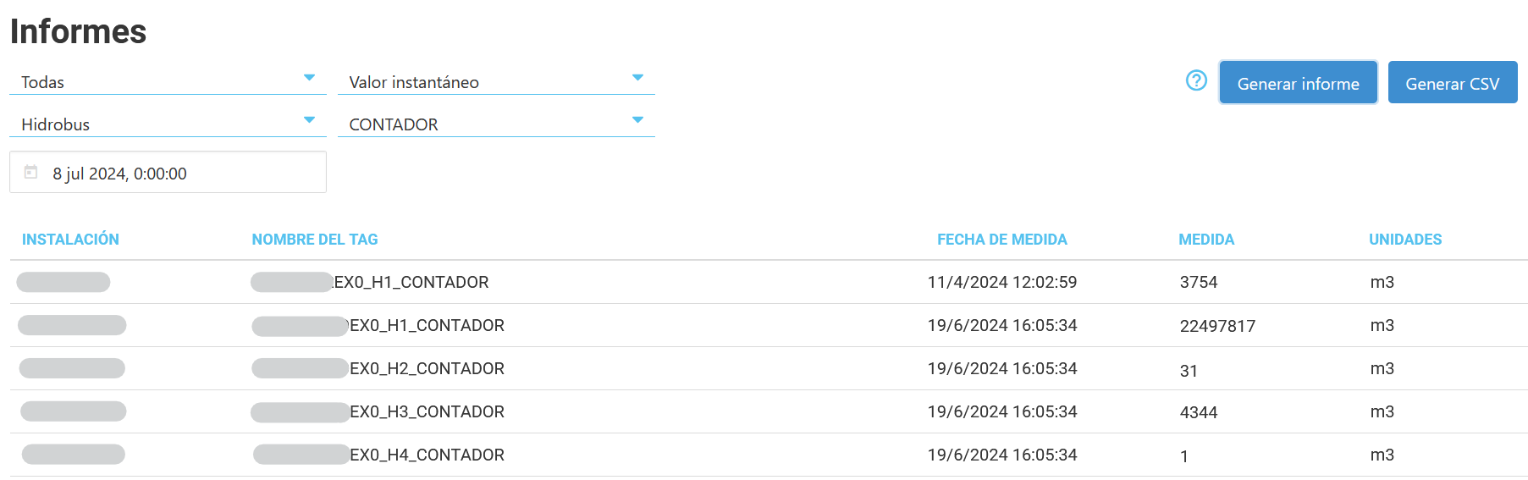Select the row with measurement 22497817
The height and width of the screenshot is (480, 1528).
coord(1217,326)
